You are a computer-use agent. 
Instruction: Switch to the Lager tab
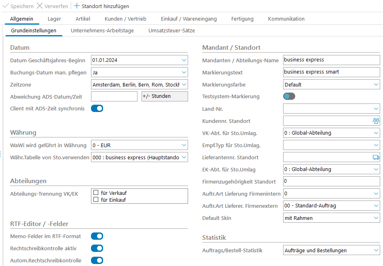[54, 19]
